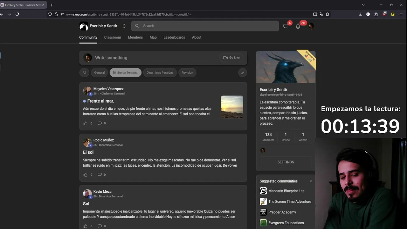Open Prepper Academy community
This screenshot has height=229, width=407.
[278, 212]
